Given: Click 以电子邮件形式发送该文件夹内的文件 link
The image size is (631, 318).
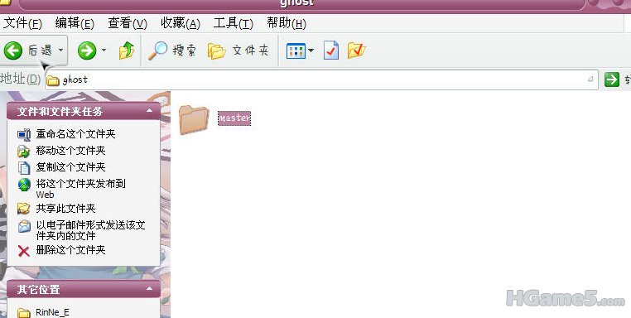Looking at the screenshot, I should (x=91, y=230).
